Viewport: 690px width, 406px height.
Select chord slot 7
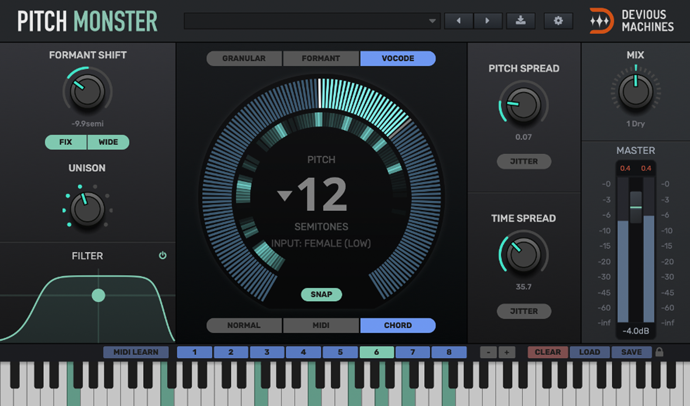[x=413, y=352]
